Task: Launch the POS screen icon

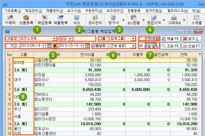Action: [77, 20]
